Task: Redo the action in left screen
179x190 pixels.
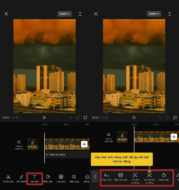Action: click(78, 117)
